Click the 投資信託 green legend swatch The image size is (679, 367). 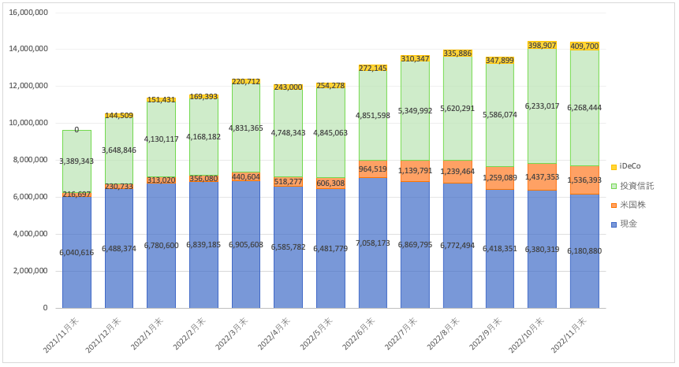coord(613,186)
